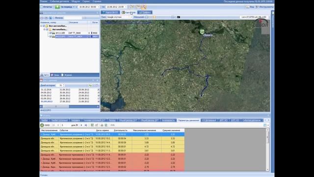Open the Расход report tab

[x=112, y=120]
